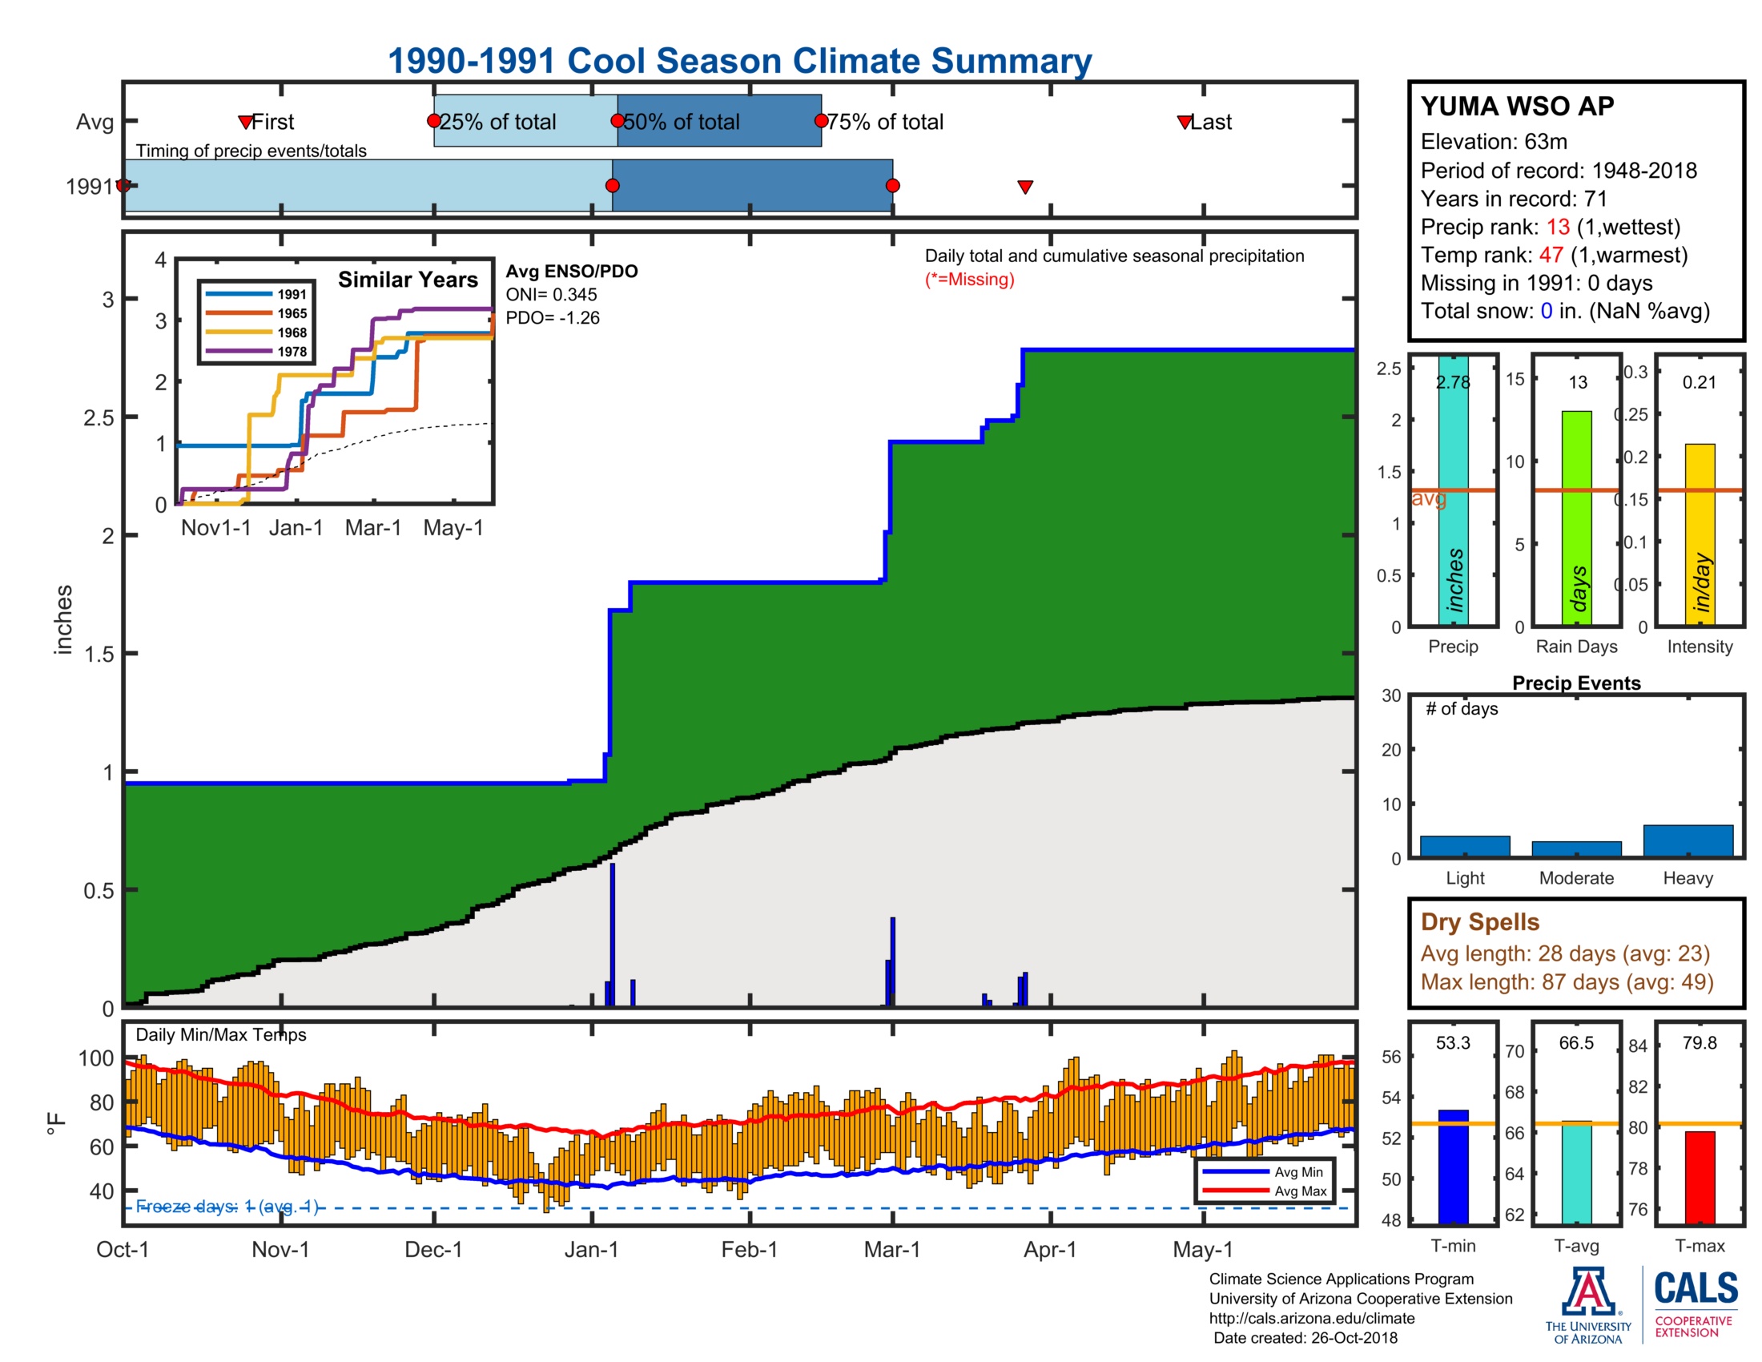Click the tall January daily precipitation bar
This screenshot has height=1362, width=1762.
click(x=613, y=934)
